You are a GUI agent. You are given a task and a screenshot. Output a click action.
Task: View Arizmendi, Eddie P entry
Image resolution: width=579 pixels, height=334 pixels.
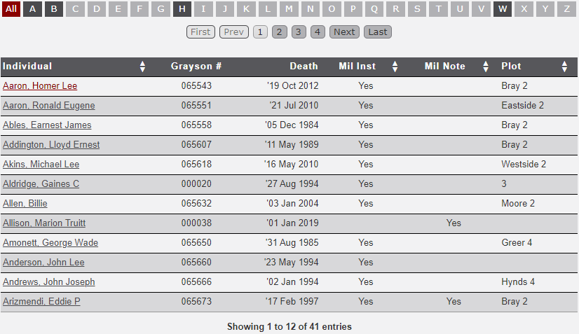point(41,302)
